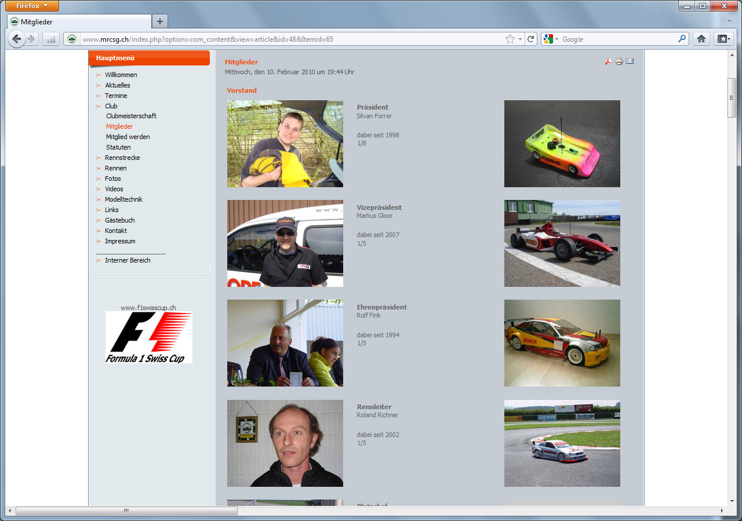This screenshot has height=521, width=742.
Task: Open Rennstrecke menu item
Action: (x=122, y=158)
